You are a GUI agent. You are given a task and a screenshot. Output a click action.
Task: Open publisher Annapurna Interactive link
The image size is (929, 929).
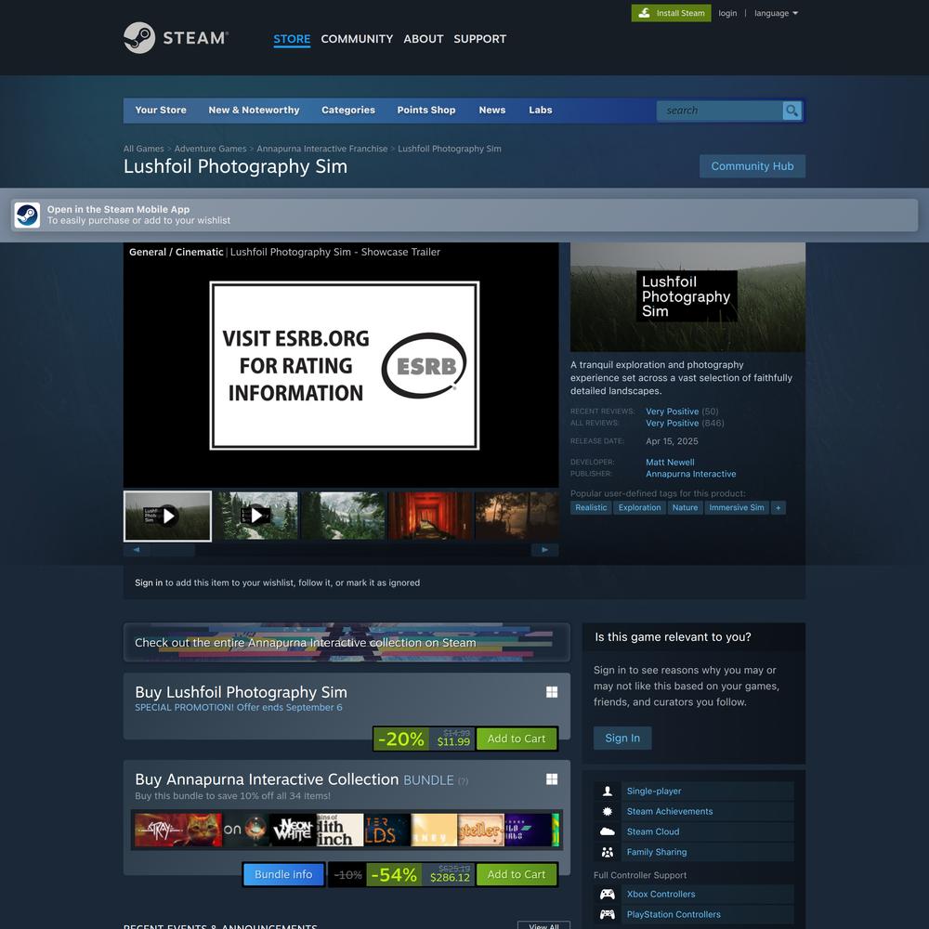(691, 474)
